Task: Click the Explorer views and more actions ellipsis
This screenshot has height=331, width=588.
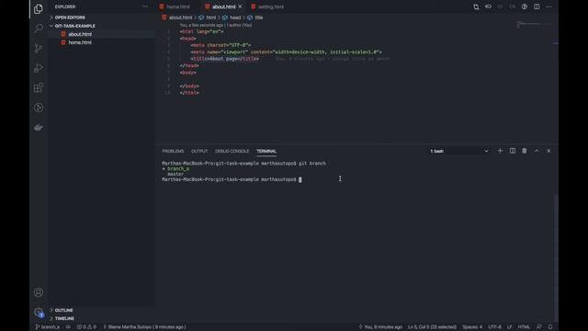Action: 145,6
